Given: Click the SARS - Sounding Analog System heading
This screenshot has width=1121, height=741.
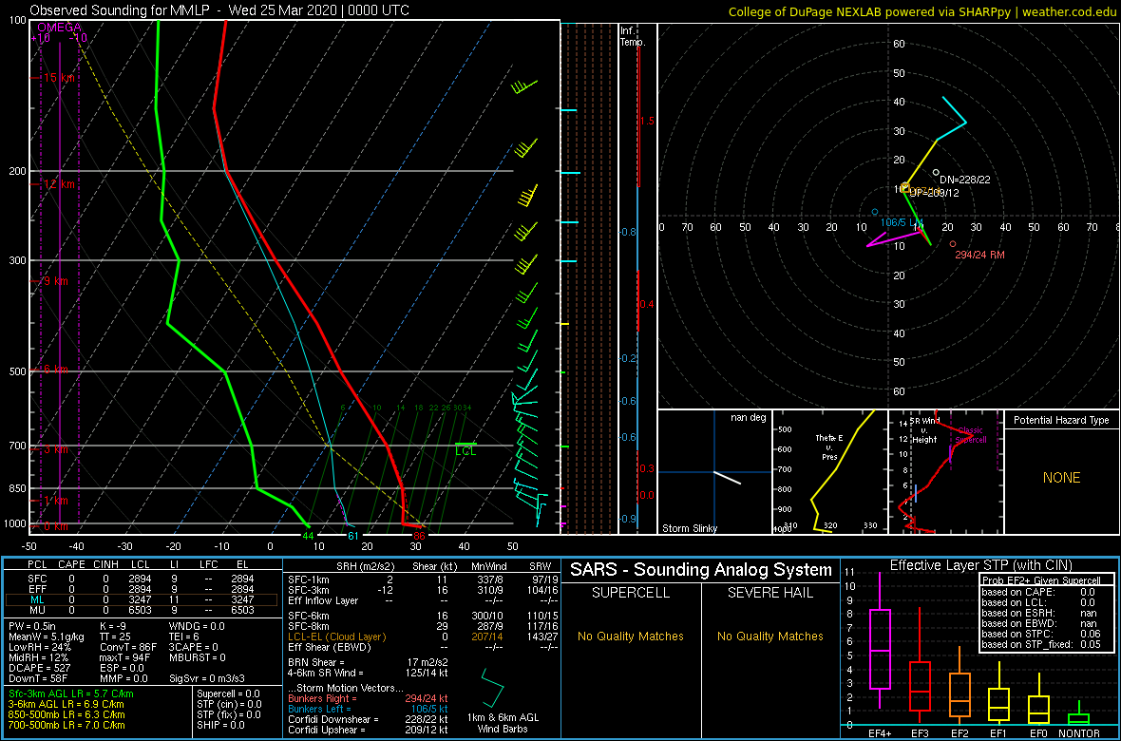Looking at the screenshot, I should 701,570.
